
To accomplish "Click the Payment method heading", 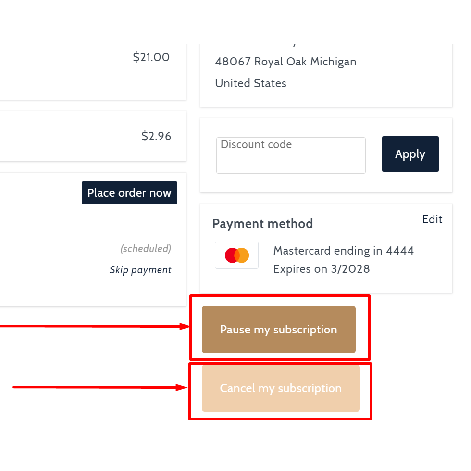I will (262, 224).
